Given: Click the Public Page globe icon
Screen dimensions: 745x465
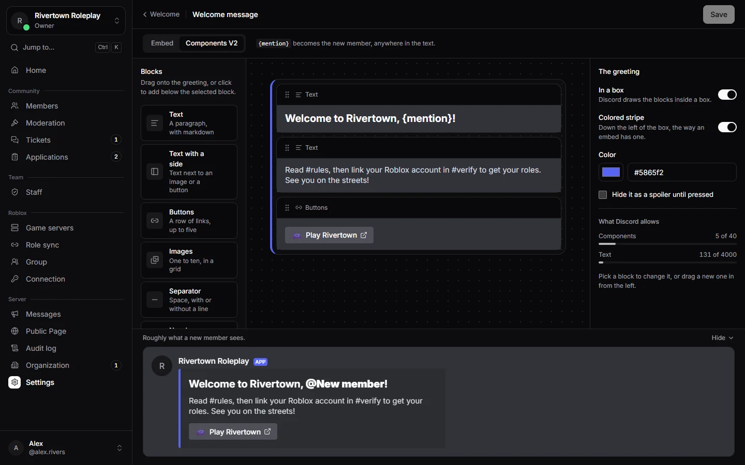Looking at the screenshot, I should coord(15,331).
